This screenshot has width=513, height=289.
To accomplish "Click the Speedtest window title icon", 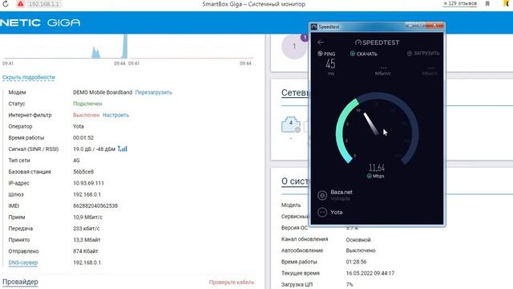I will click(314, 26).
